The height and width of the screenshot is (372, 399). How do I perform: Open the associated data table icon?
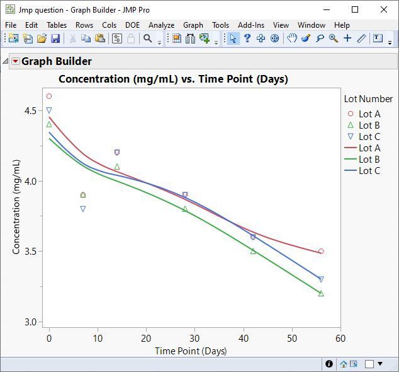pos(354,364)
